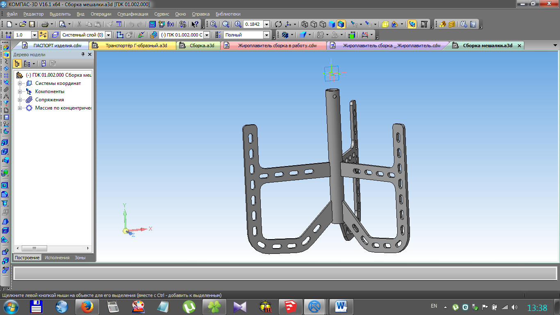Pin the Дерево модели panel
The image size is (560, 315).
click(x=83, y=54)
